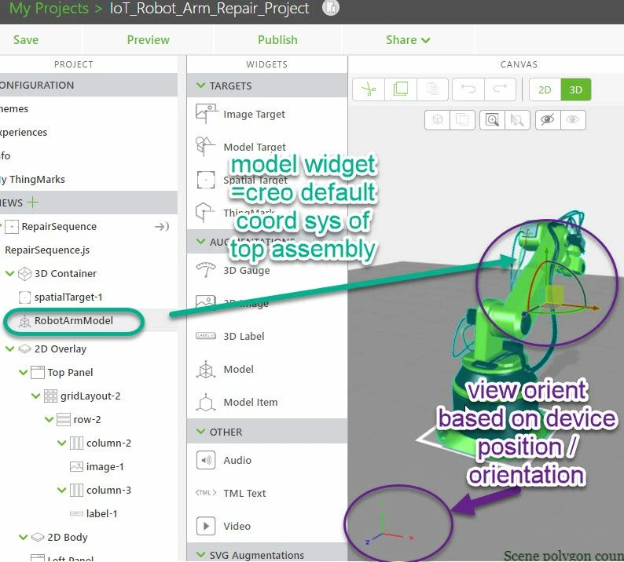
Task: Open the Themes configuration item
Action: point(14,108)
